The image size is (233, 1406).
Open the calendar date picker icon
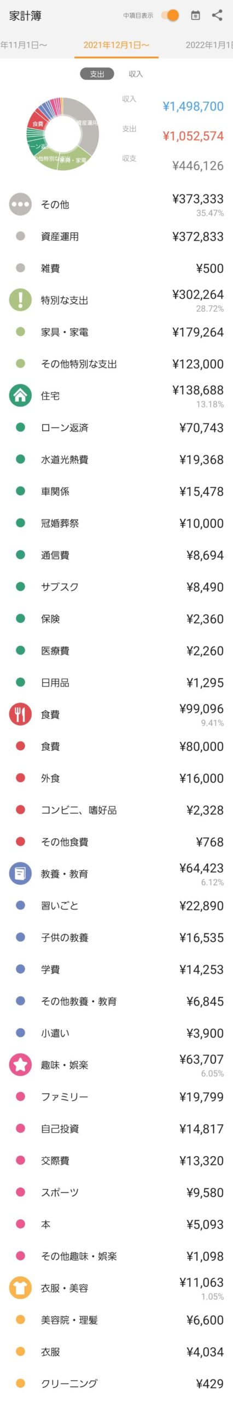click(x=195, y=15)
